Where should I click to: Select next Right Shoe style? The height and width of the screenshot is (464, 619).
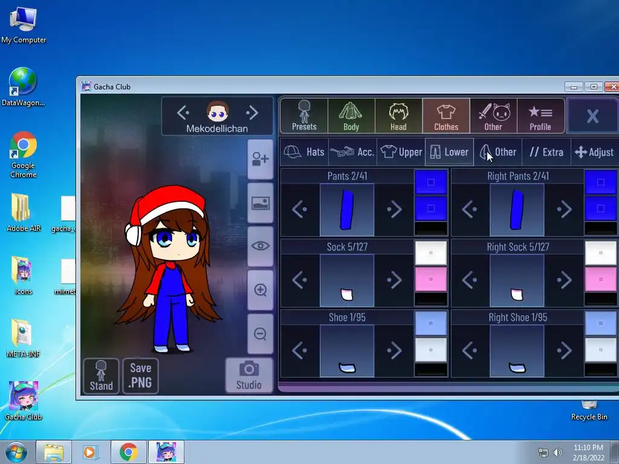[564, 350]
